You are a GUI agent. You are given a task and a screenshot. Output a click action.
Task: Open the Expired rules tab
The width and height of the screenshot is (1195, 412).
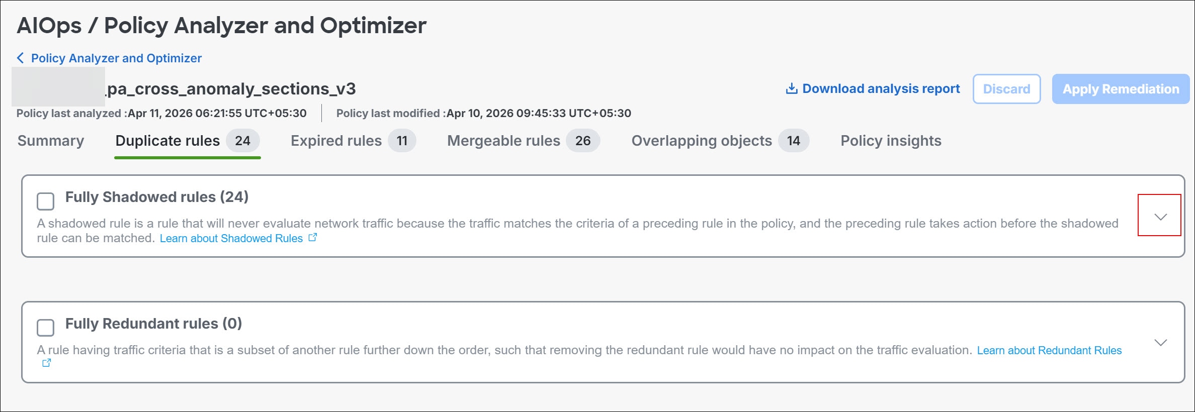pos(336,141)
